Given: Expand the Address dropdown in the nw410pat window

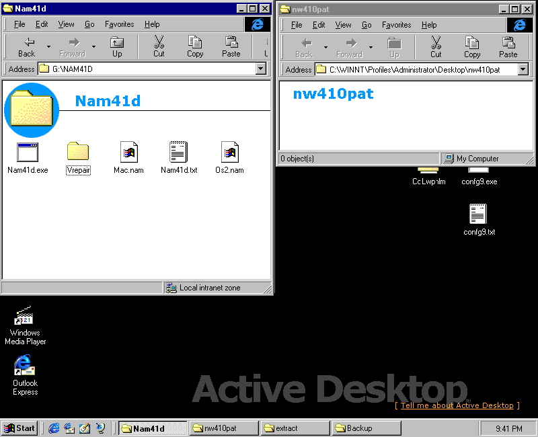Looking at the screenshot, I should pyautogui.click(x=523, y=70).
